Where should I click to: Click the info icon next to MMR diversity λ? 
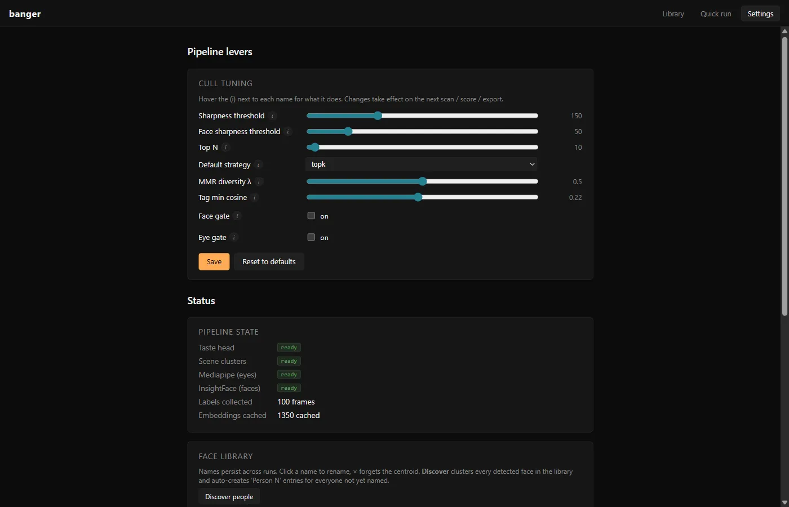259,182
